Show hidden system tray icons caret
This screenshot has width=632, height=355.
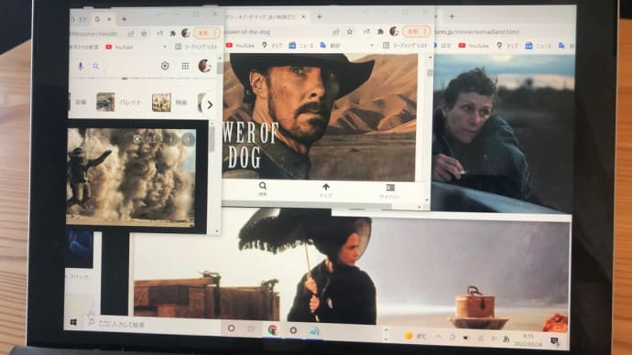(439, 337)
